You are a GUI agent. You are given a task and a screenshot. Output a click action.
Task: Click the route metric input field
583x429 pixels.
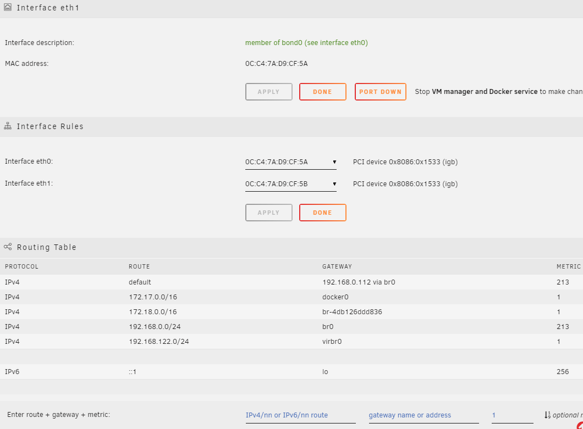click(513, 415)
